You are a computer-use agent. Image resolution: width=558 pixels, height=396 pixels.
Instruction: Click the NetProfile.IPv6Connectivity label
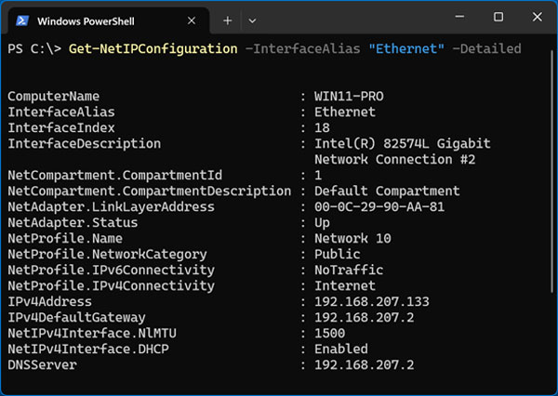click(111, 271)
